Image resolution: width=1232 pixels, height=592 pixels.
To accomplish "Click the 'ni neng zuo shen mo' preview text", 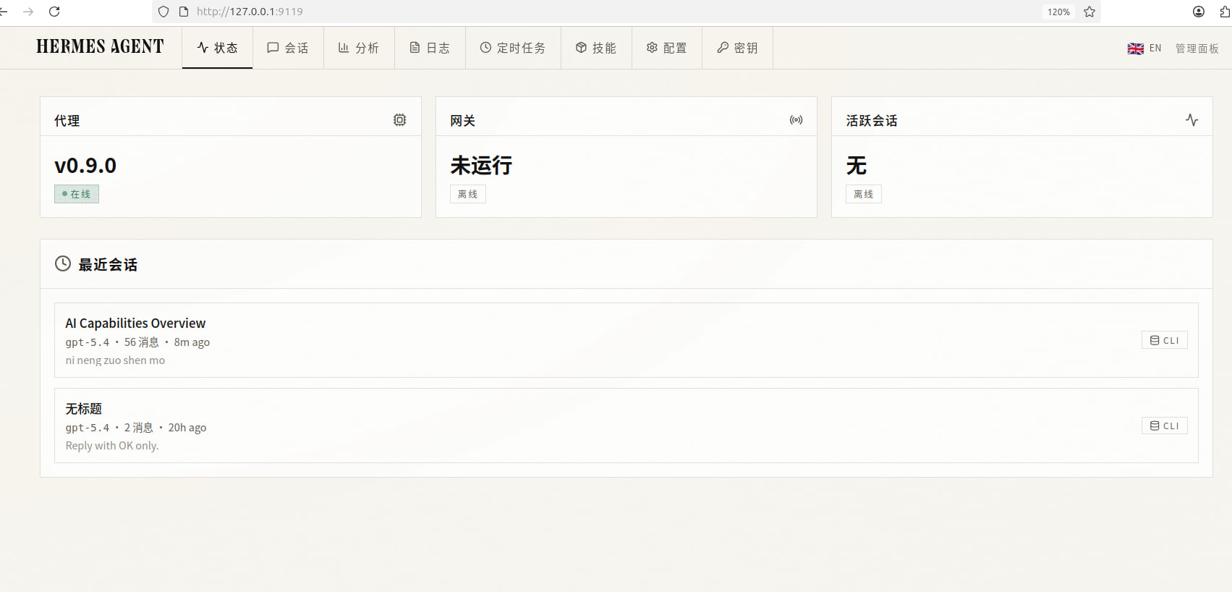I will pos(115,360).
